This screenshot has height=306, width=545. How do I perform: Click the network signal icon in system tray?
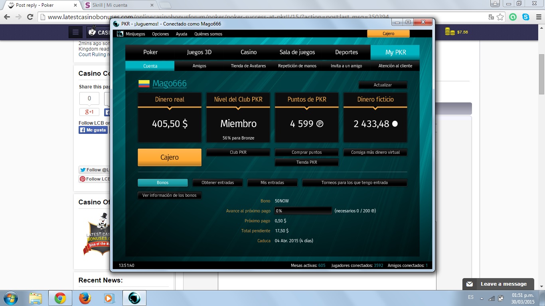point(492,298)
